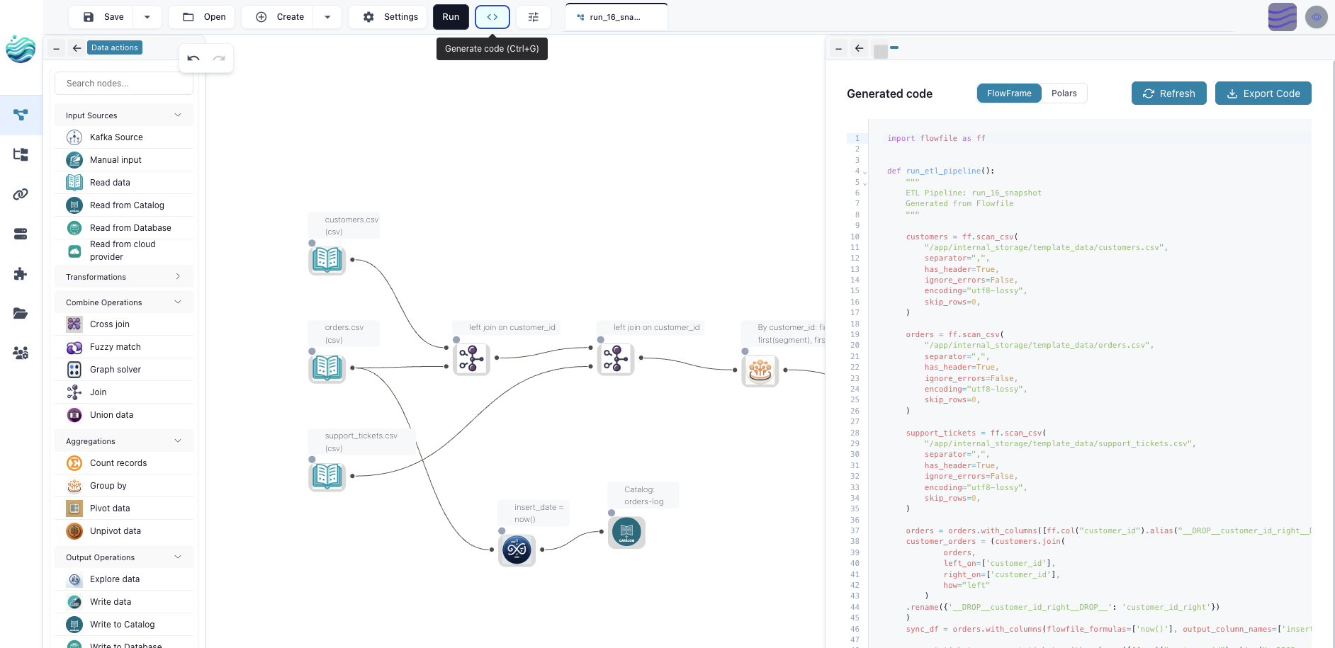Viewport: 1335px width, 648px height.
Task: Click the Catalog orders-log node on canvas
Action: [626, 532]
